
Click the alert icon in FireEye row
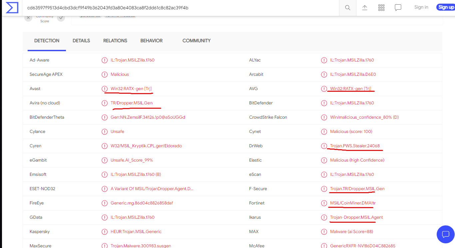tap(105, 203)
